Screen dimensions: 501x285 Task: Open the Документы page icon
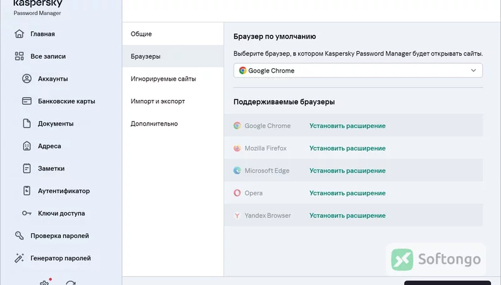[x=27, y=123]
